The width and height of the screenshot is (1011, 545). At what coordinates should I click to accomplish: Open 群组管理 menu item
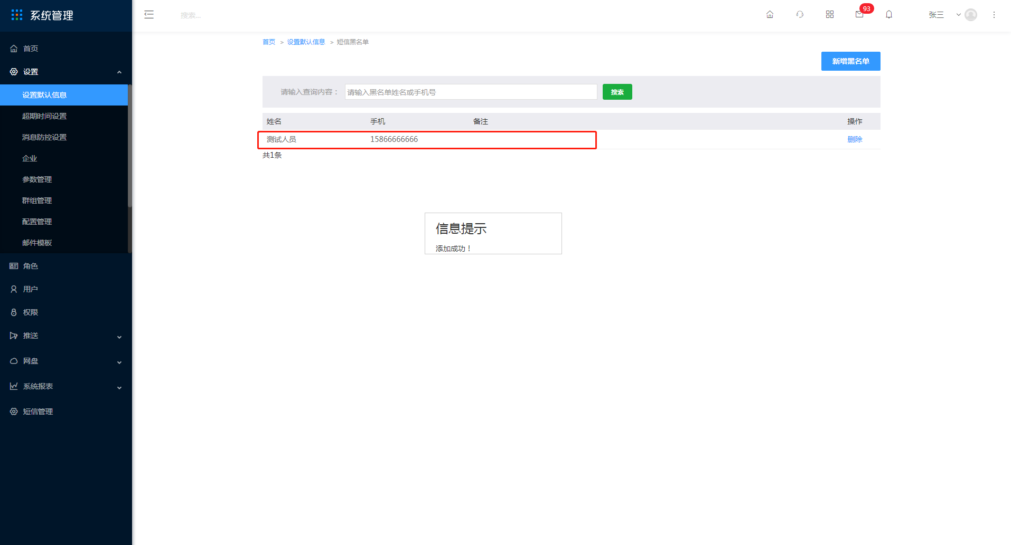point(64,200)
